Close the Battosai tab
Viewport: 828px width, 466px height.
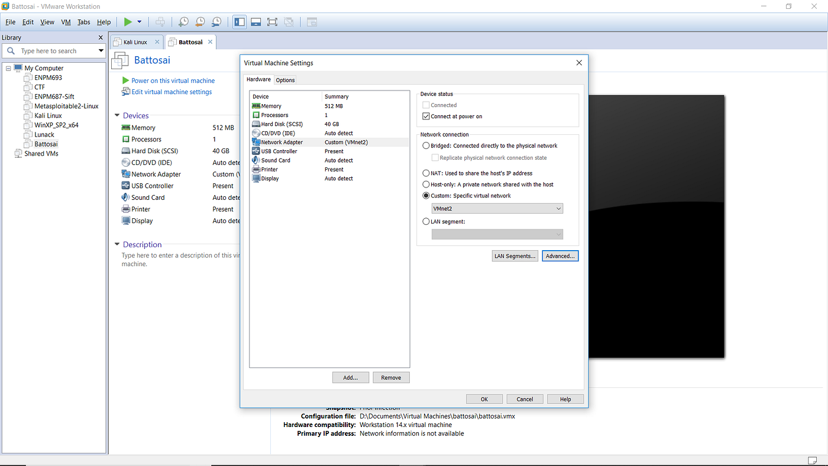pos(210,42)
